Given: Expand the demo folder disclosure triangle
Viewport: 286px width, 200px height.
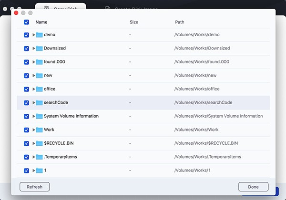Looking at the screenshot, I should point(34,35).
